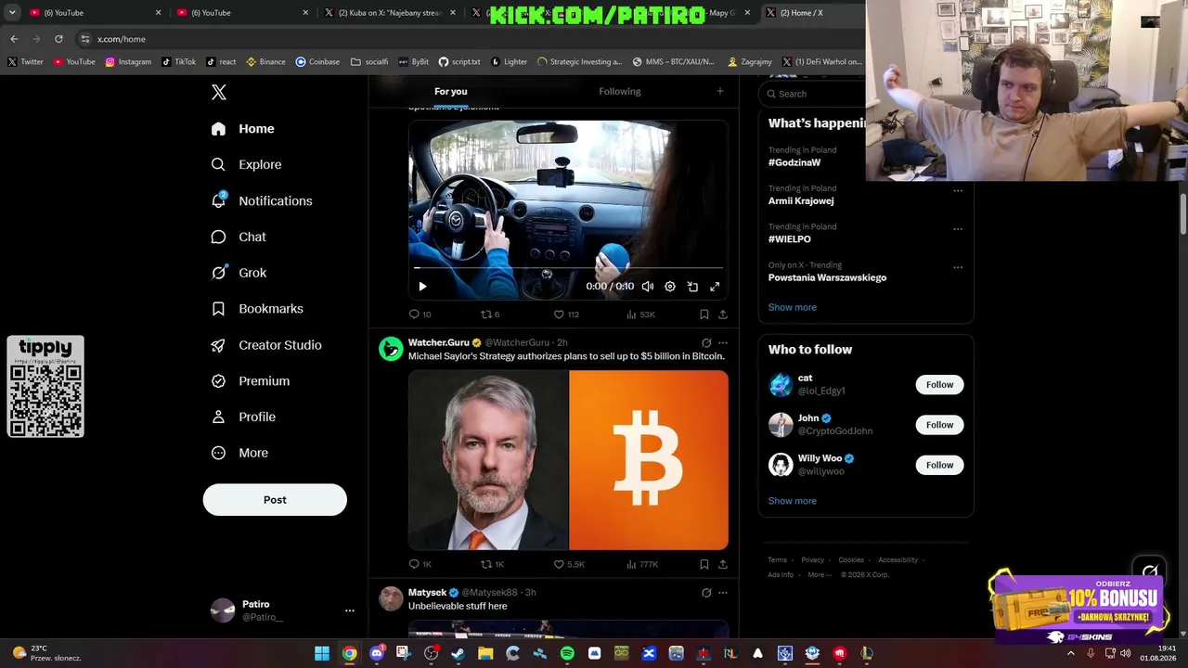Follow the account named cat
This screenshot has width=1188, height=668.
coord(939,385)
